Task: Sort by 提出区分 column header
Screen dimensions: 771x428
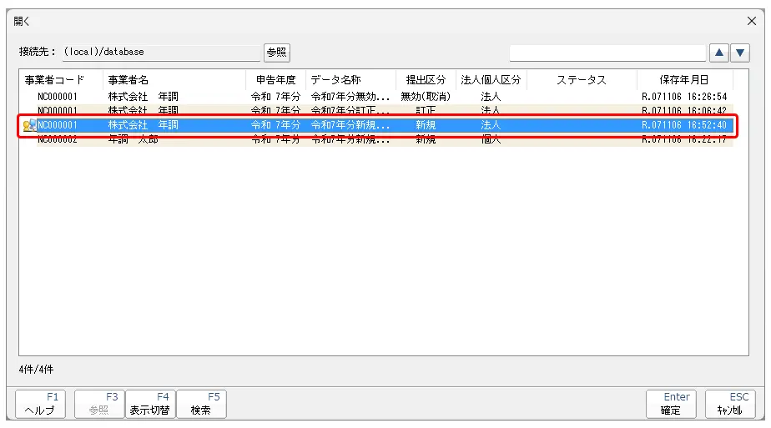Action: pos(426,80)
